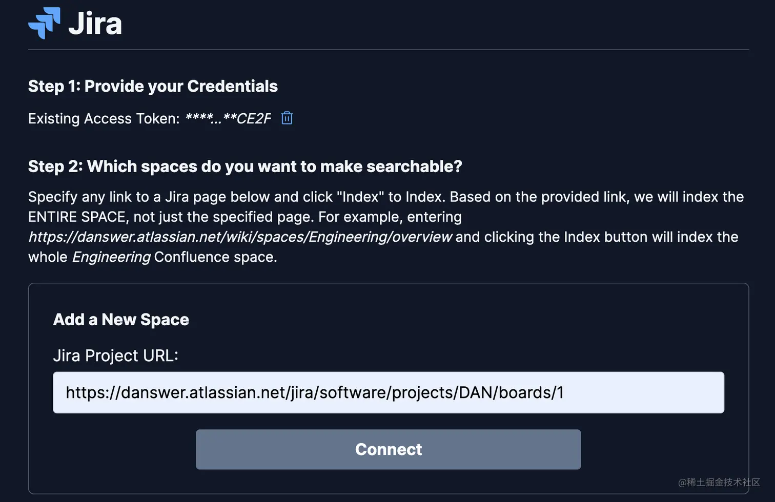Click the Connect button
Viewport: 775px width, 502px height.
coord(388,449)
